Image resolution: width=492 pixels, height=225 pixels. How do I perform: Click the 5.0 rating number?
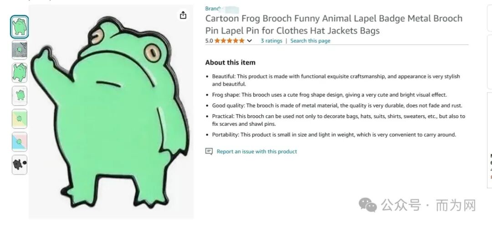(x=209, y=41)
